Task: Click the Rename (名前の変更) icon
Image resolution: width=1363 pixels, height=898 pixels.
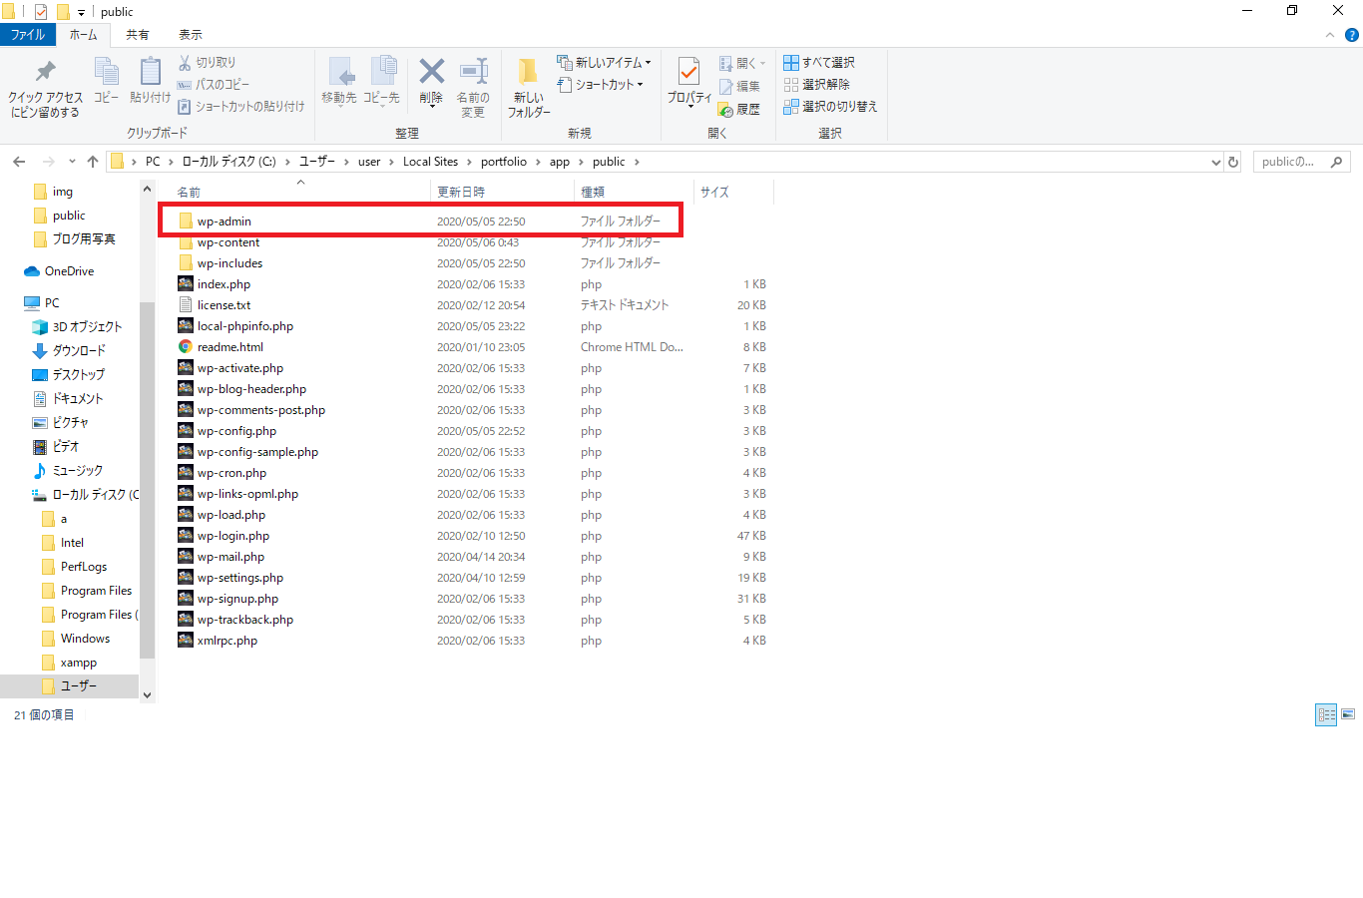Action: pyautogui.click(x=473, y=72)
